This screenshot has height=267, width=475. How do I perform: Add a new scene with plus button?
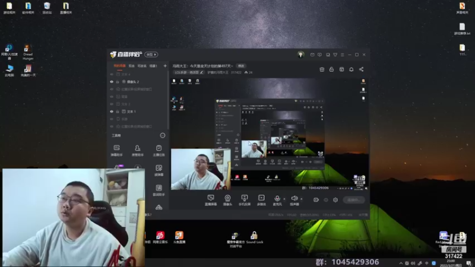point(165,66)
